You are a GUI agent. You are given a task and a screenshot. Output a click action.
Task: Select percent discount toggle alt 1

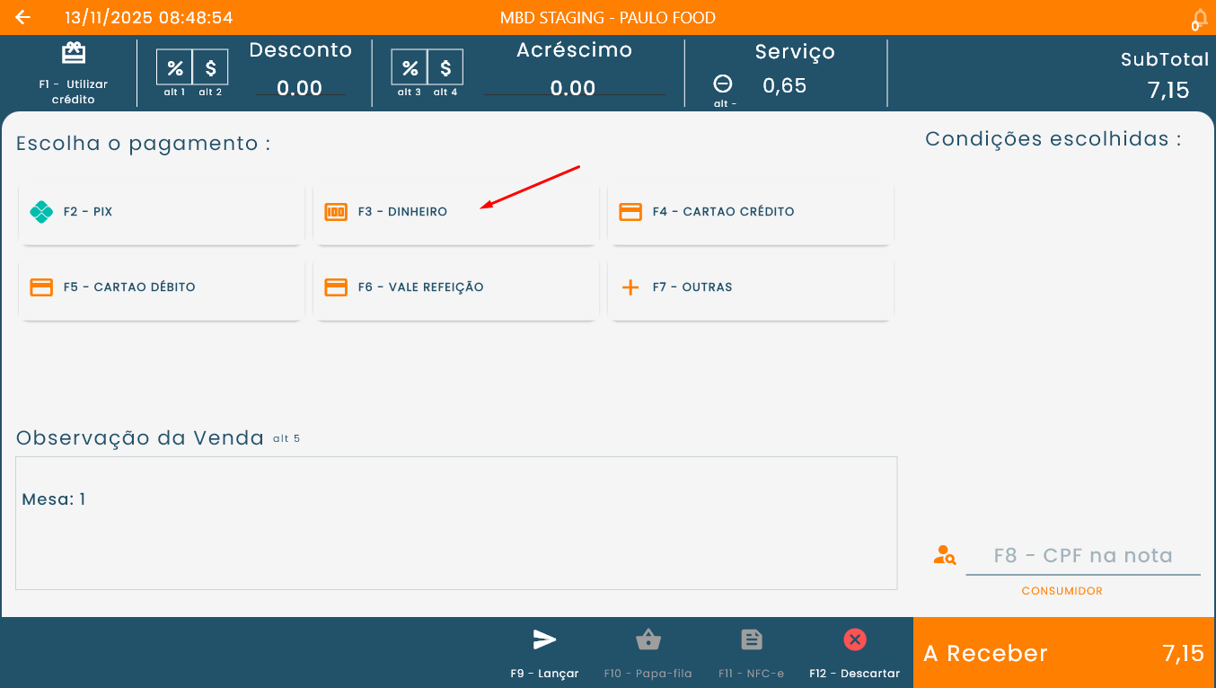[x=175, y=68]
